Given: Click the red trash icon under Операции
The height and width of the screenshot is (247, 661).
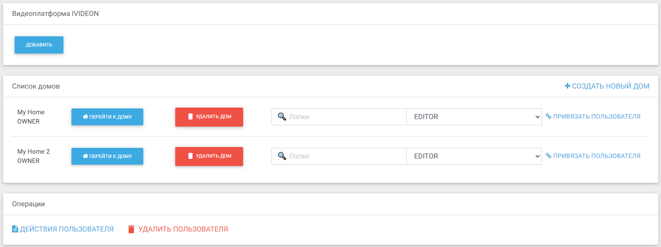Looking at the screenshot, I should click(x=131, y=229).
